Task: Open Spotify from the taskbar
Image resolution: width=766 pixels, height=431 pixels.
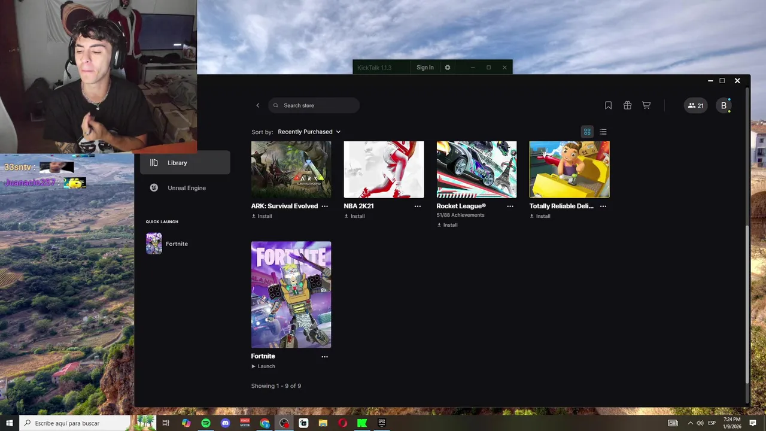Action: coord(205,423)
